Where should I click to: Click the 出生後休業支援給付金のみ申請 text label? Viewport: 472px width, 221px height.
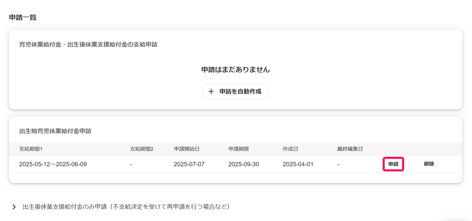126,207
